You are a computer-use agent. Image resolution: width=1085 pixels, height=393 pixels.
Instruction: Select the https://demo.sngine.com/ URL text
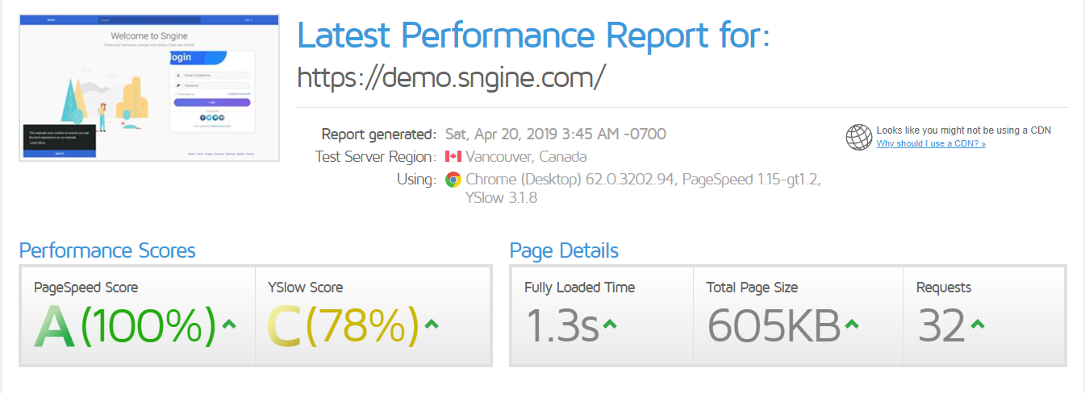point(451,77)
